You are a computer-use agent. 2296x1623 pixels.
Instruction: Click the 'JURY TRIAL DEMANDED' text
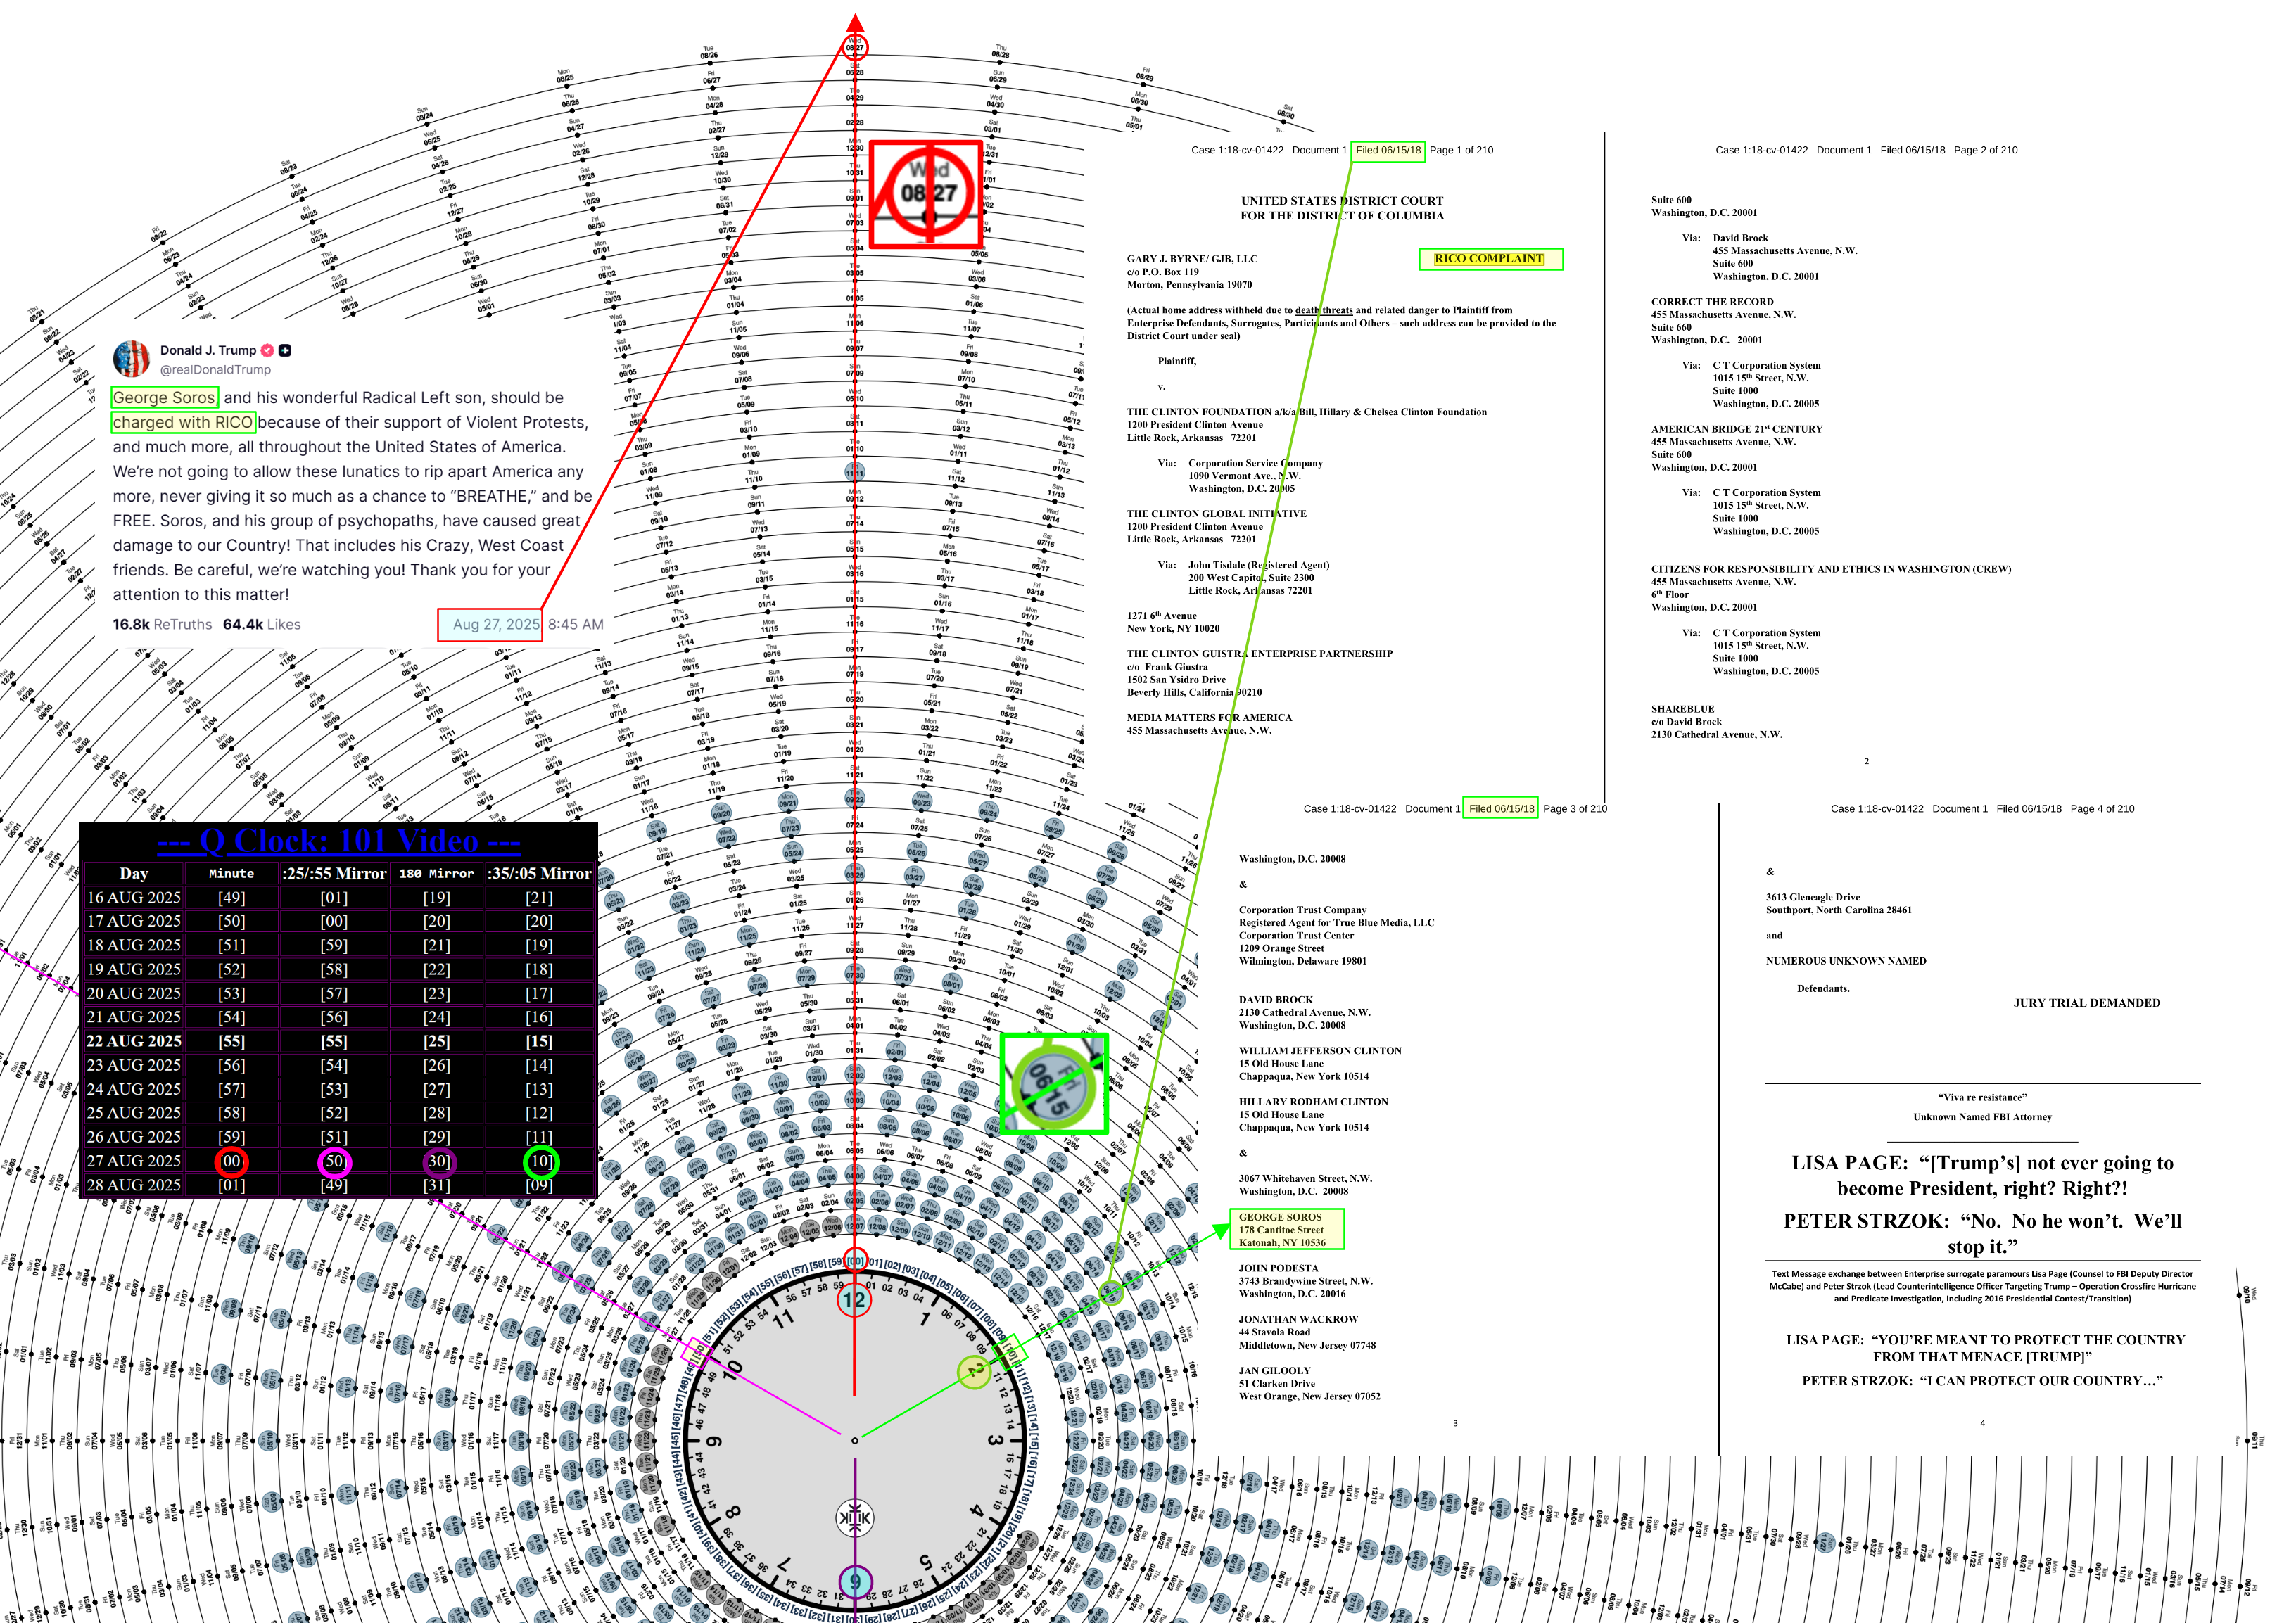click(2087, 1003)
